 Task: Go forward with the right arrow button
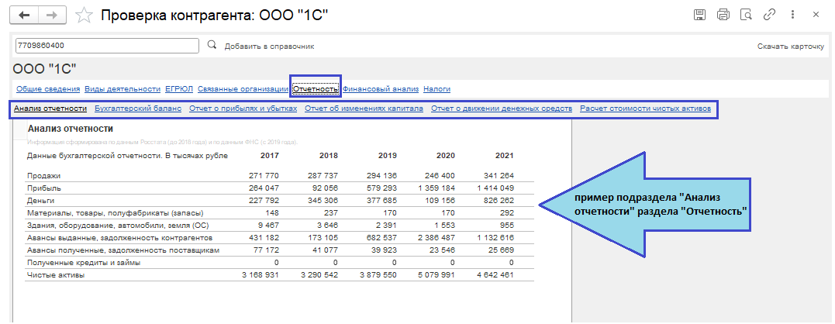coord(52,15)
